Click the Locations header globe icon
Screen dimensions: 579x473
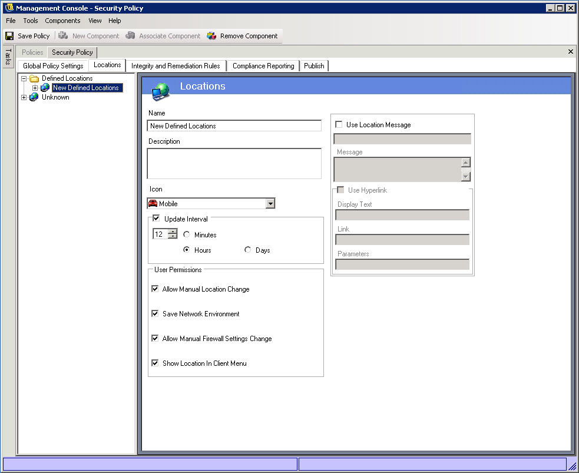click(161, 91)
